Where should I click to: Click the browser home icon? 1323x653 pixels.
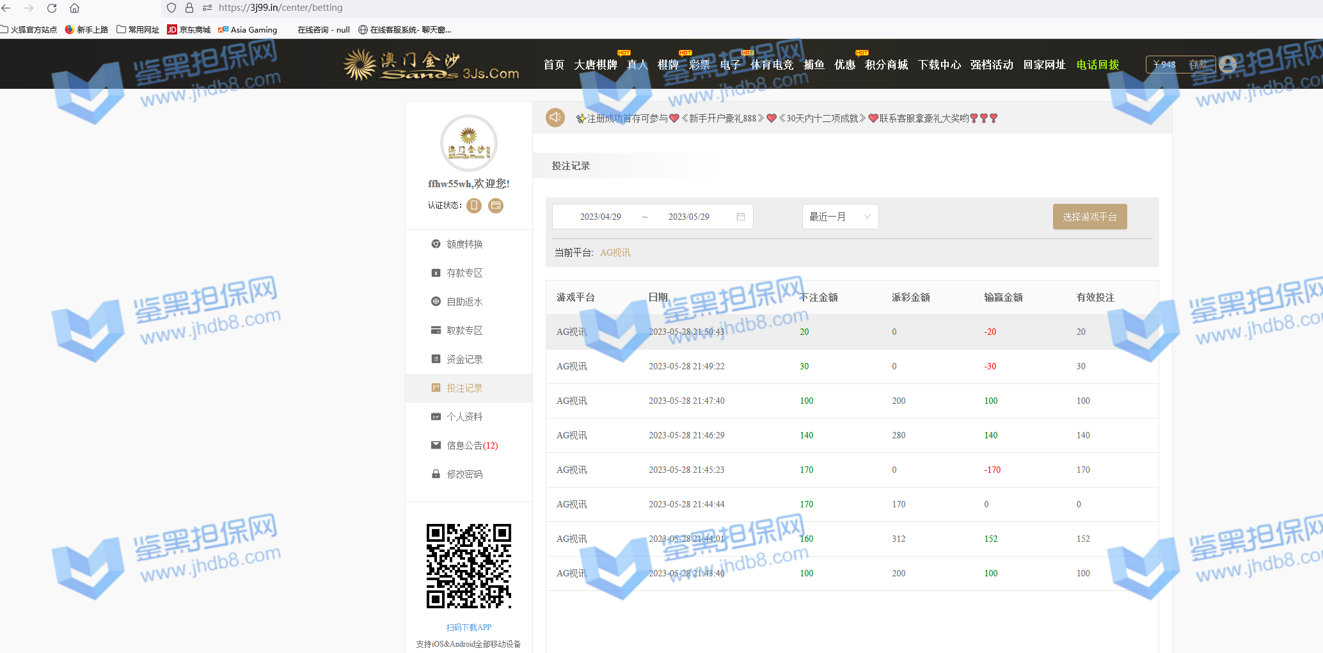coord(75,8)
